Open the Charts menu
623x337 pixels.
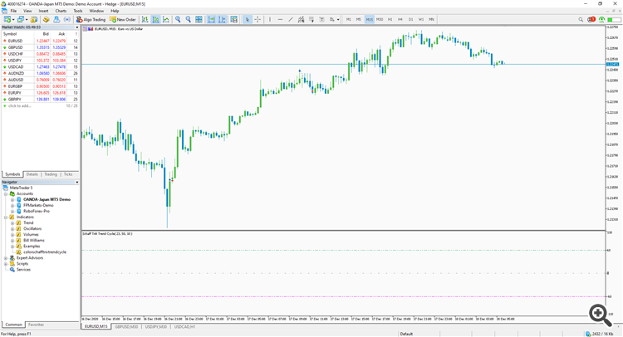point(61,11)
